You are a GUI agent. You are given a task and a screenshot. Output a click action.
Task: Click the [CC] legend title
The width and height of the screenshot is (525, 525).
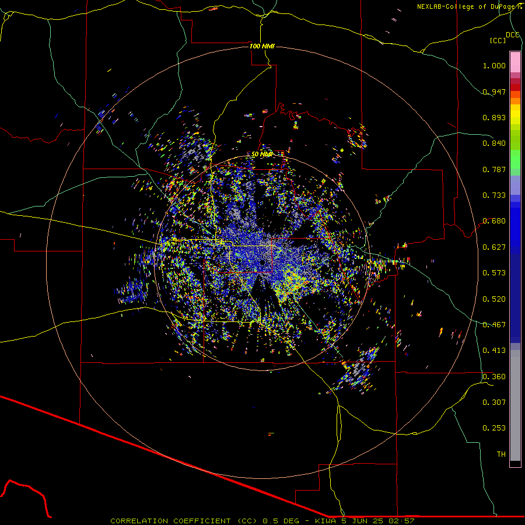coord(498,40)
